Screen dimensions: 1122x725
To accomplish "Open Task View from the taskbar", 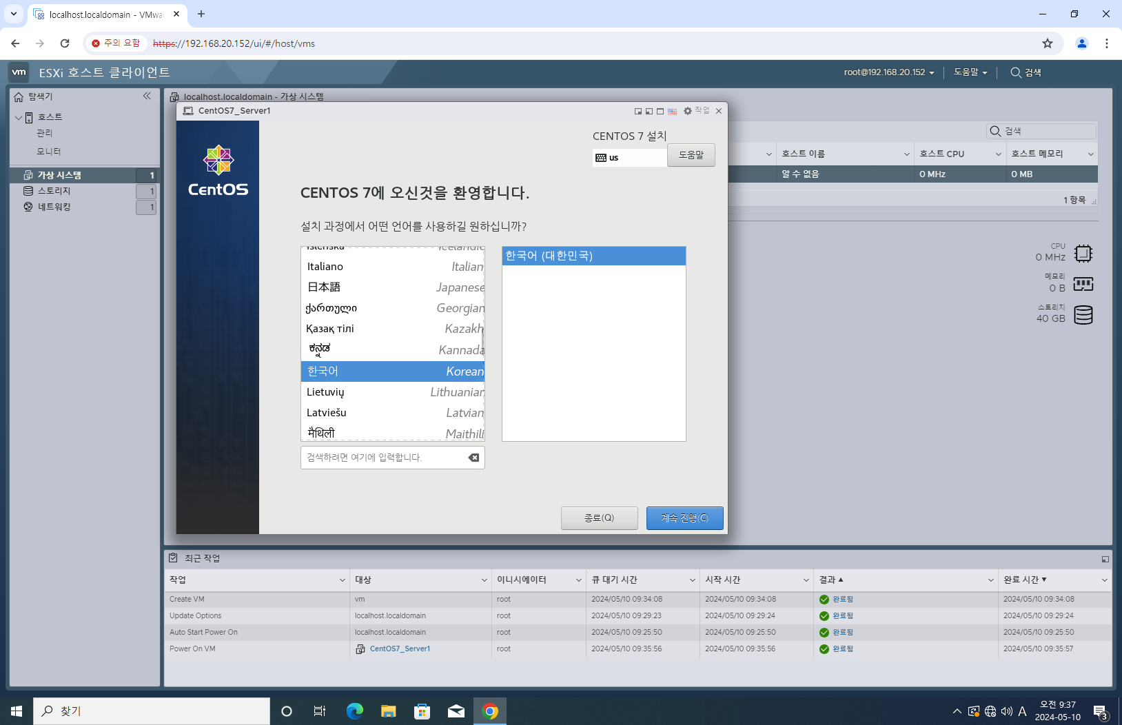I will click(x=320, y=711).
